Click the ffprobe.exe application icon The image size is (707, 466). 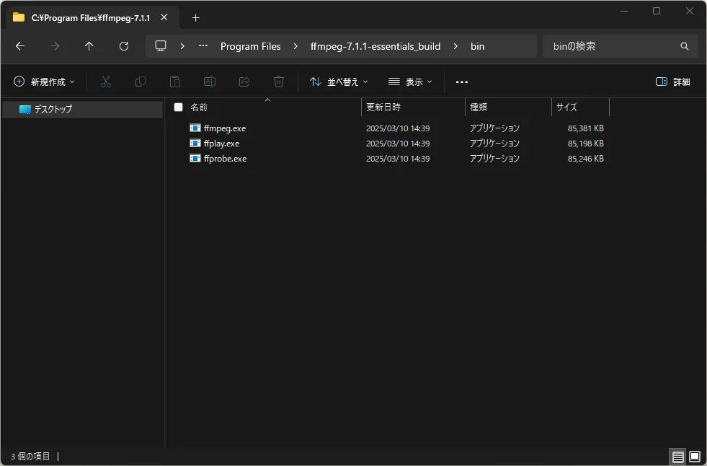[x=195, y=159]
